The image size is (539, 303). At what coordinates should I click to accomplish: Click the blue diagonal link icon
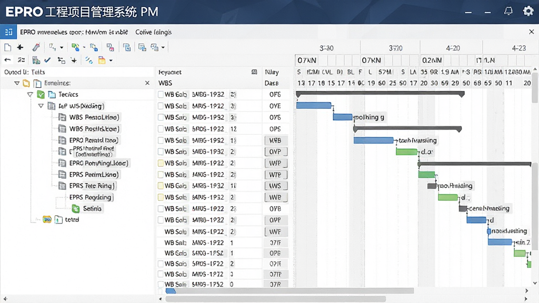pyautogui.click(x=89, y=60)
